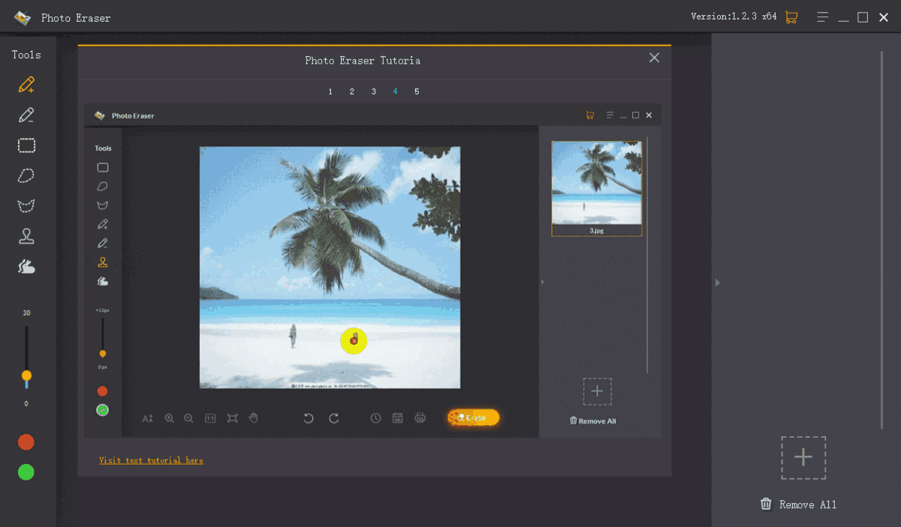The width and height of the screenshot is (901, 527).
Task: Enable the green checkmark option in the mini window
Action: click(102, 410)
